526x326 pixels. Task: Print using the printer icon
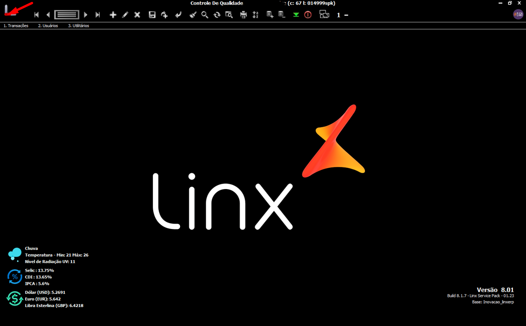[244, 15]
